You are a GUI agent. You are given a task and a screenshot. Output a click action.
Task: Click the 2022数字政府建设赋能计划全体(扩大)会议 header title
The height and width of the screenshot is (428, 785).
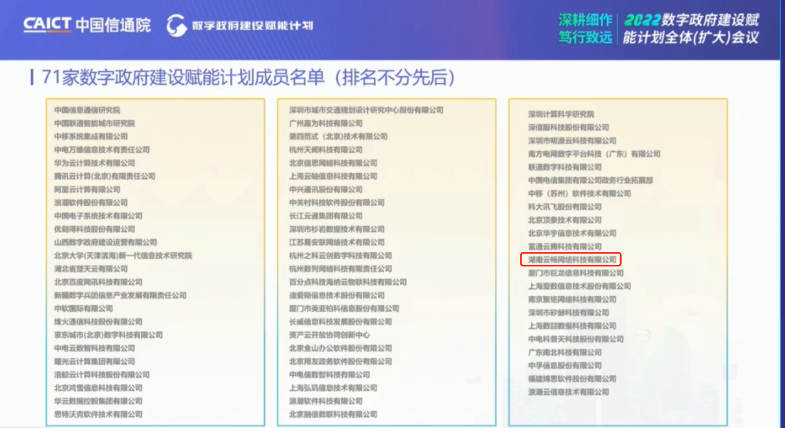click(x=691, y=29)
